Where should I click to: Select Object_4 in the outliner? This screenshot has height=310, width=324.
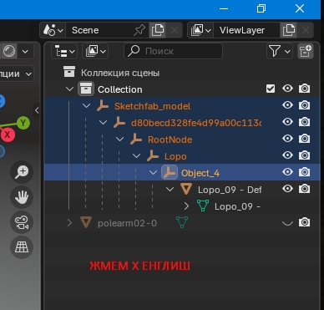click(x=200, y=173)
